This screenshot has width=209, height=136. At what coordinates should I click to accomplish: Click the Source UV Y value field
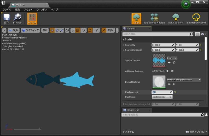187,45
